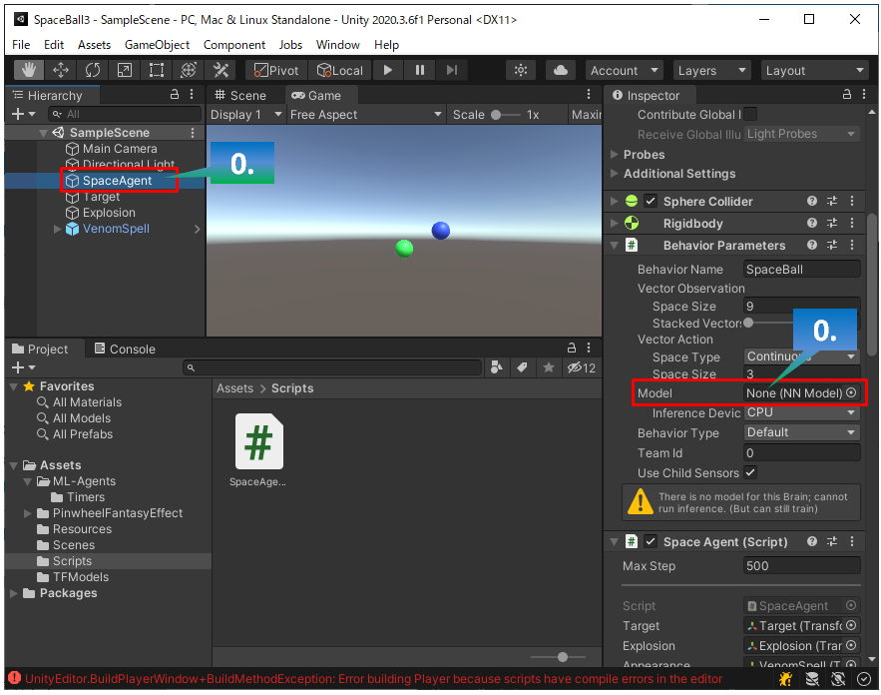Lock the Inspector panel
Image resolution: width=881 pixels, height=695 pixels.
click(847, 95)
